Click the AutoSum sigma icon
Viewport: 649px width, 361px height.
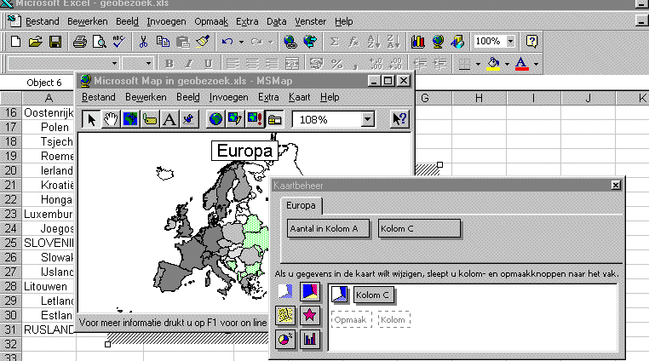point(334,42)
